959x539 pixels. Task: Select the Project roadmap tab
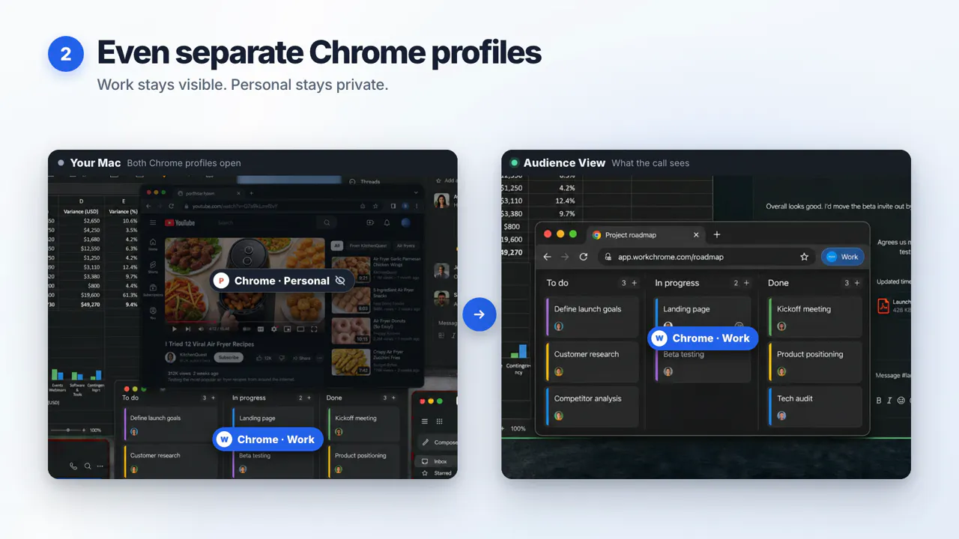point(646,234)
